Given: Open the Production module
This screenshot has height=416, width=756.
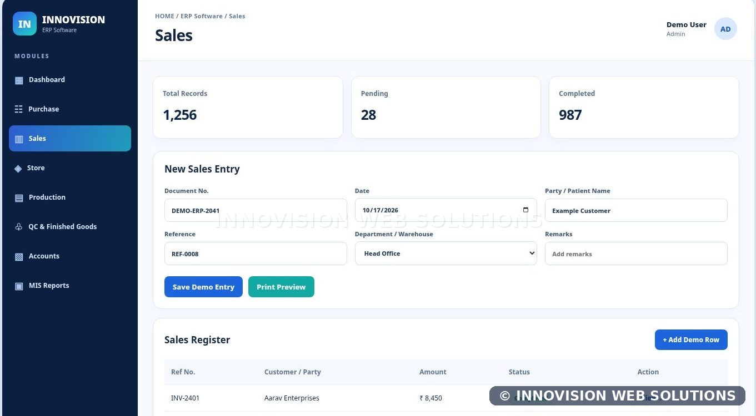Looking at the screenshot, I should 70,197.
